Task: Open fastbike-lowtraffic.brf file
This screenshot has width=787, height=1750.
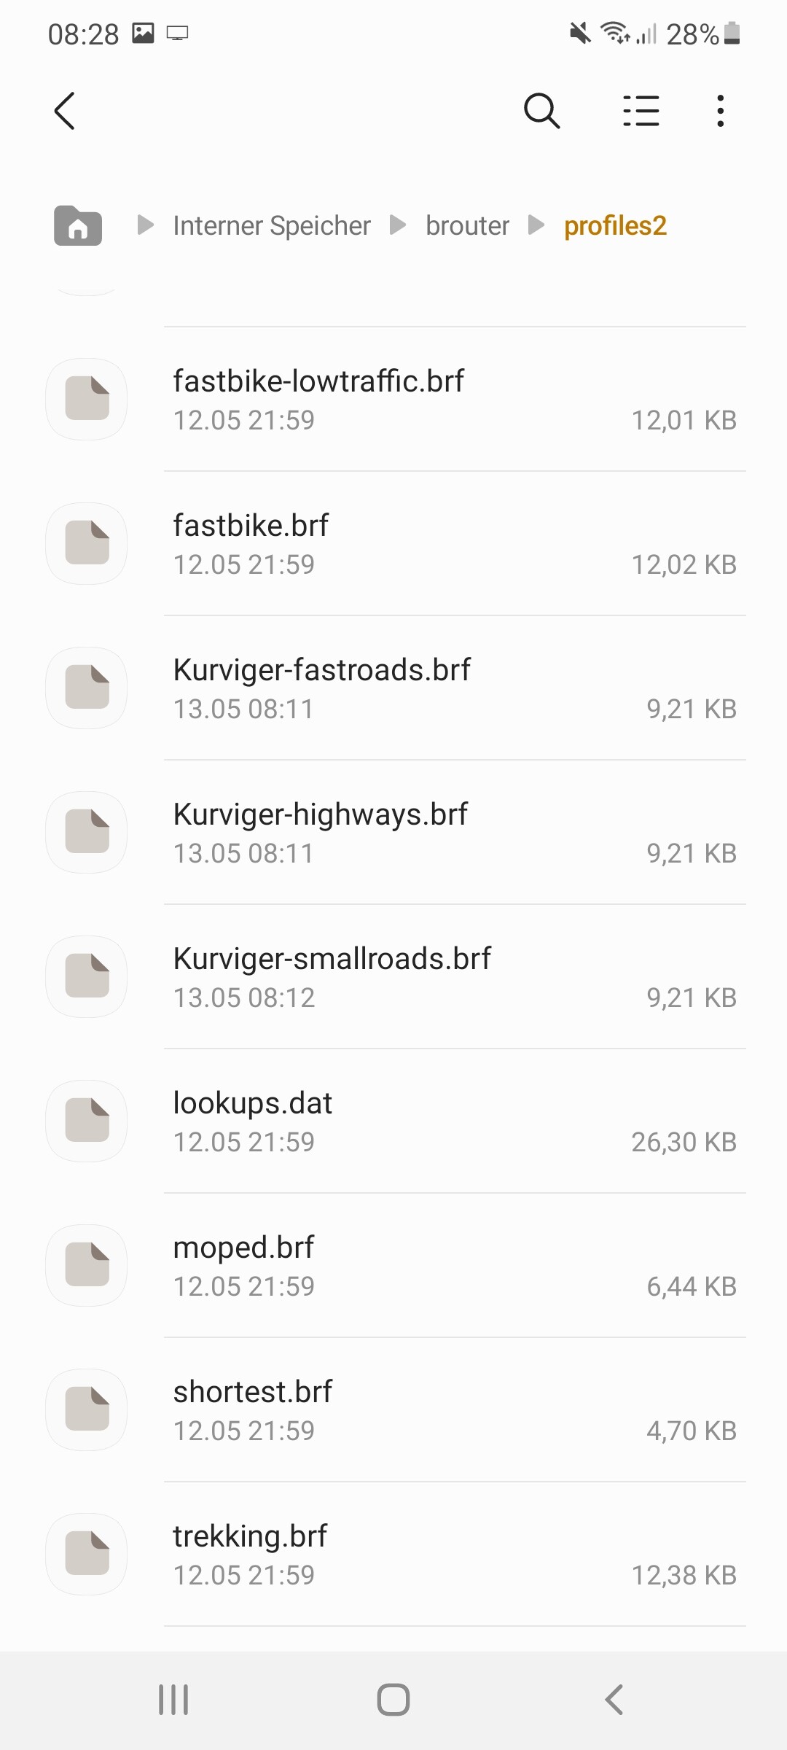Action: coord(318,381)
